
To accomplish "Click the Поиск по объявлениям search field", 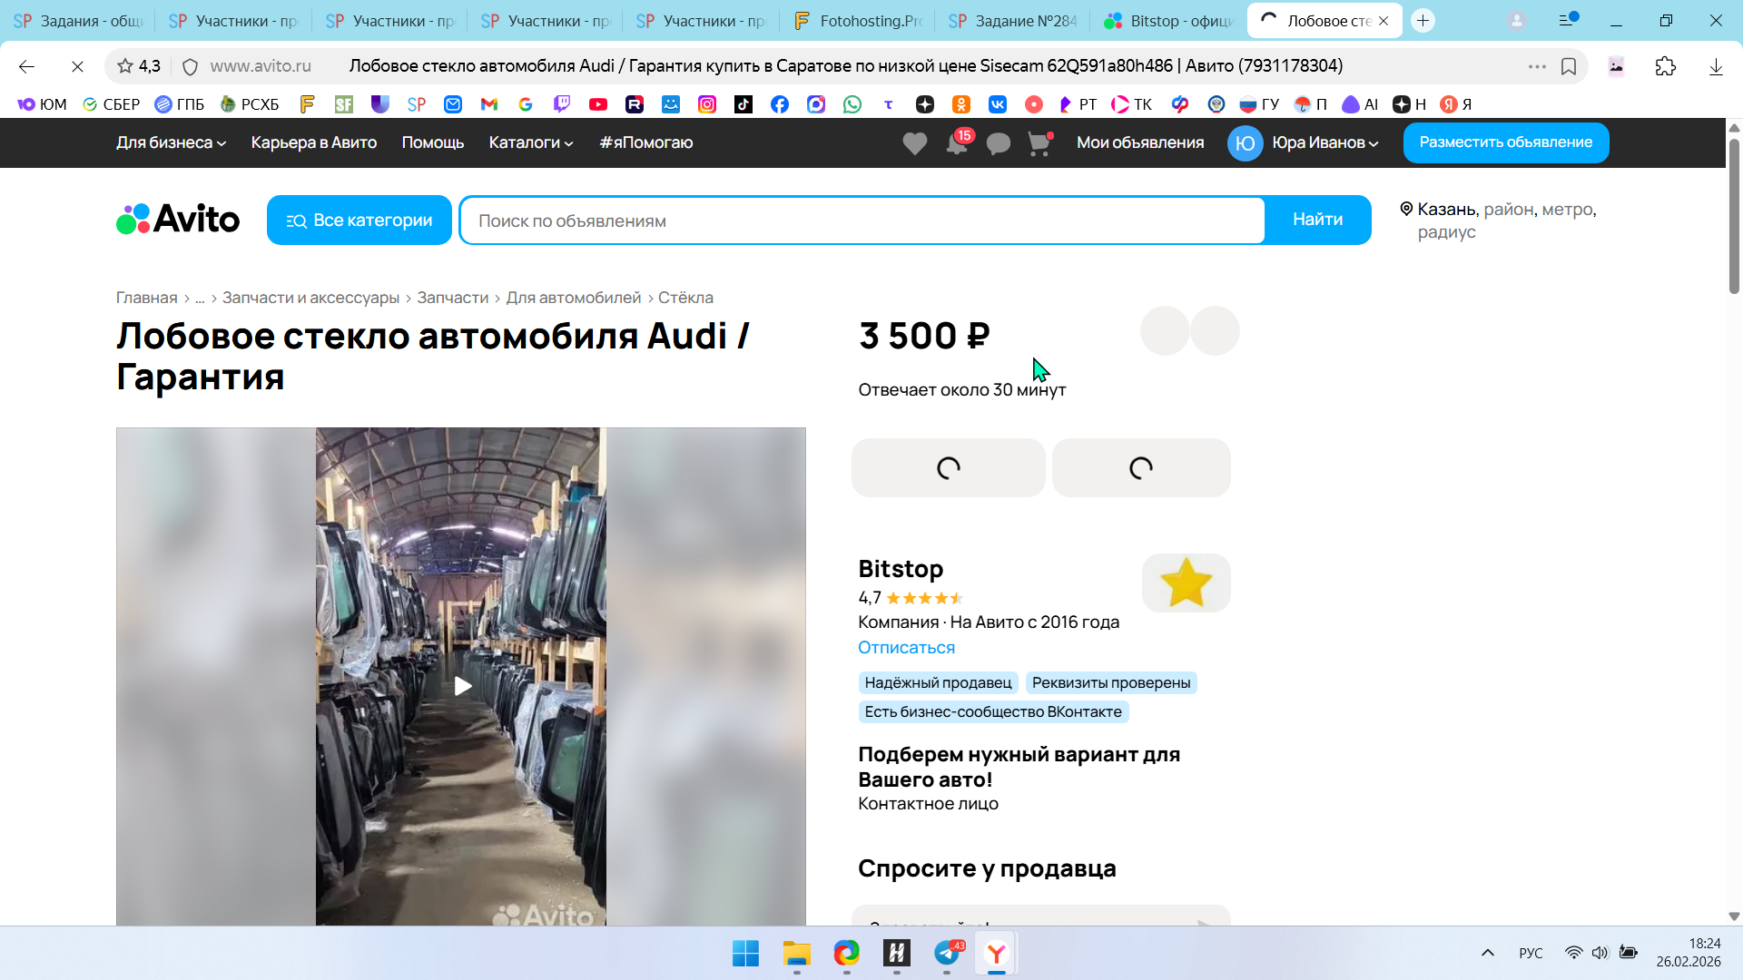I will point(862,220).
